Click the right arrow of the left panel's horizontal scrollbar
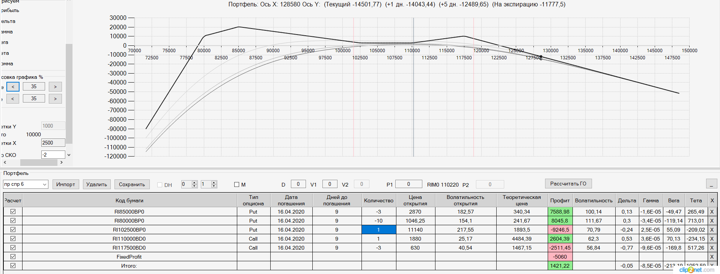 (62, 163)
